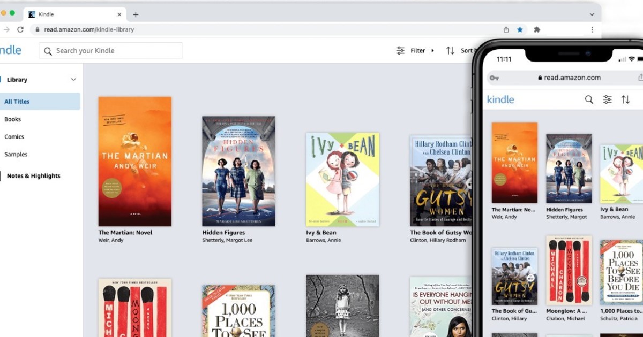Tap the filter sliders icon on the phone
The width and height of the screenshot is (643, 337).
click(x=607, y=99)
